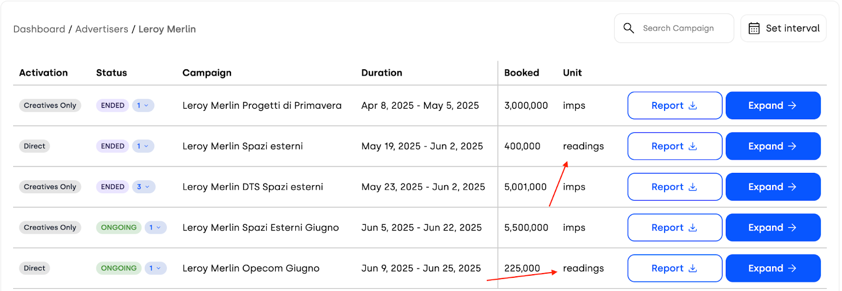
Task: Download Report for Leroy Merlin Spazi esterni
Action: click(x=675, y=146)
